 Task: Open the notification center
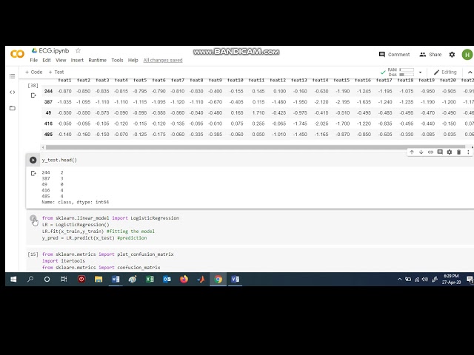tap(470, 280)
